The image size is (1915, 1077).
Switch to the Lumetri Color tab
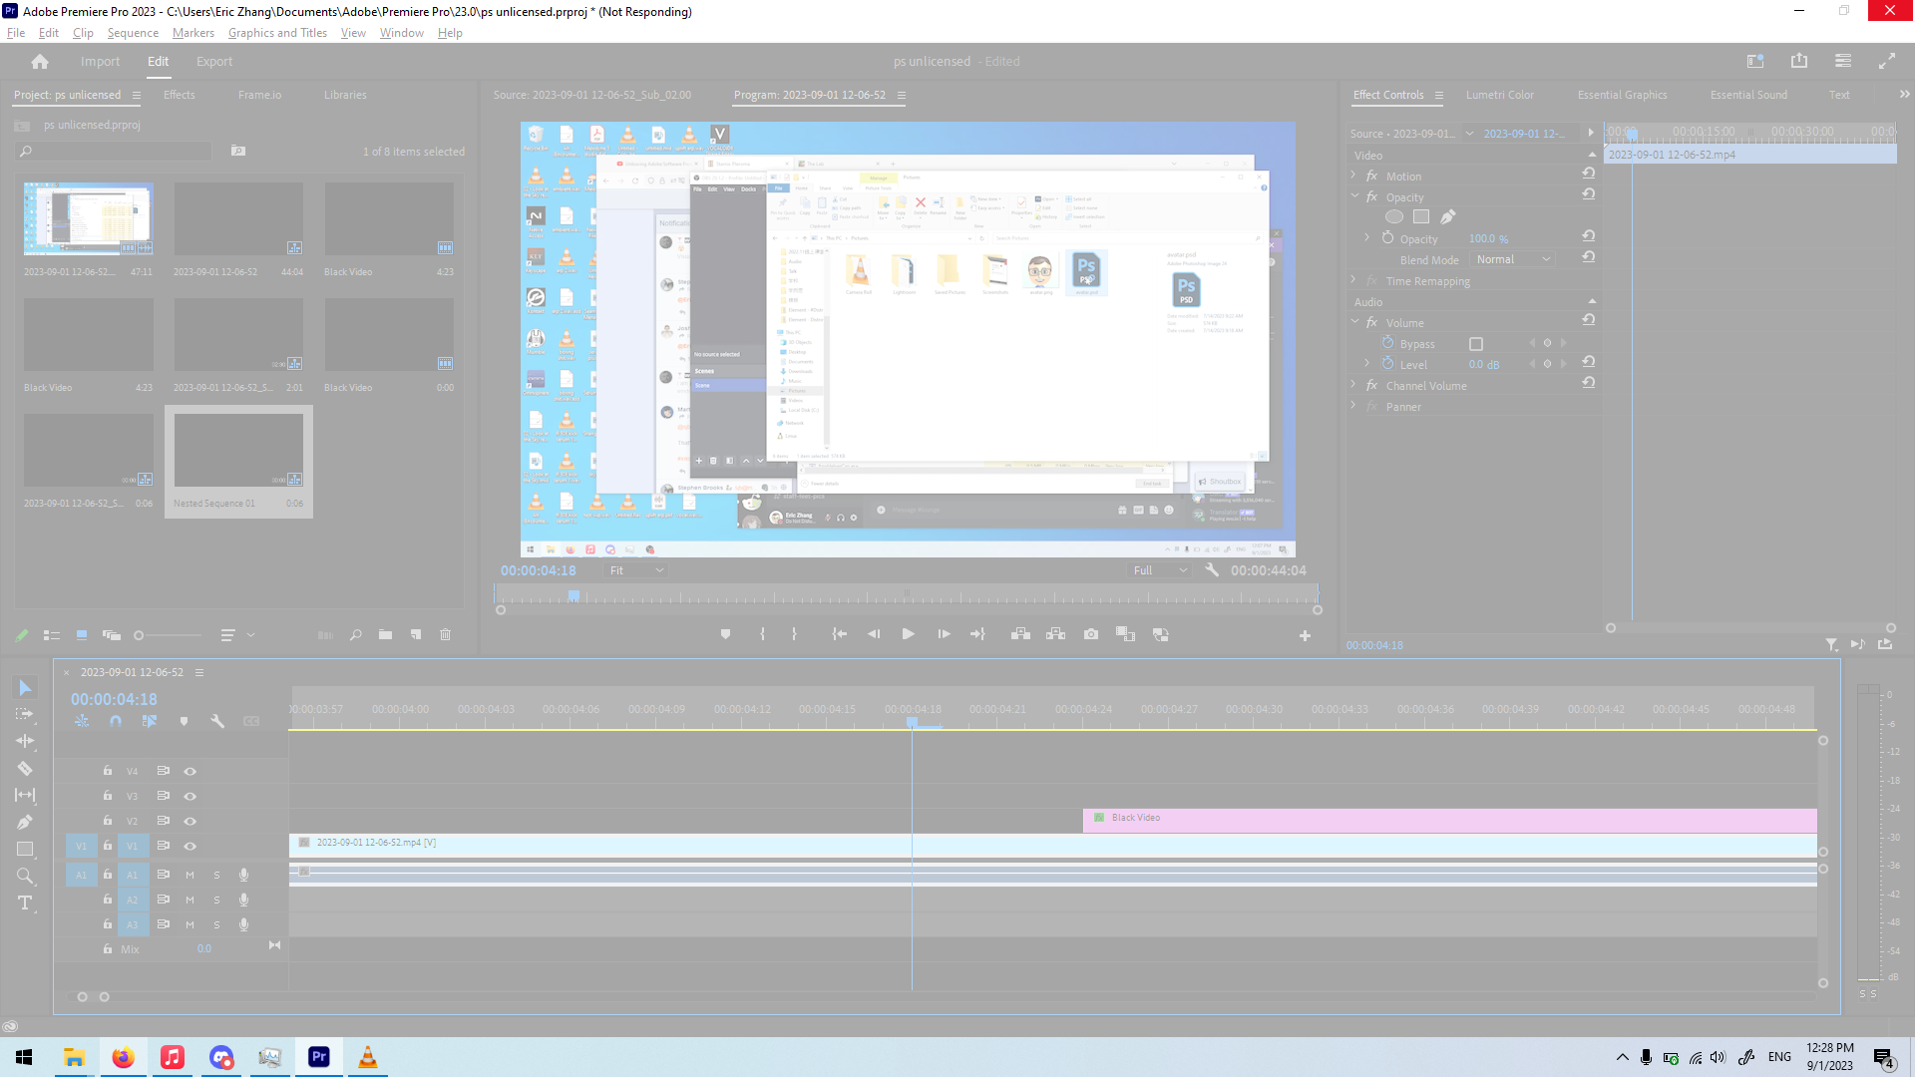tap(1499, 95)
